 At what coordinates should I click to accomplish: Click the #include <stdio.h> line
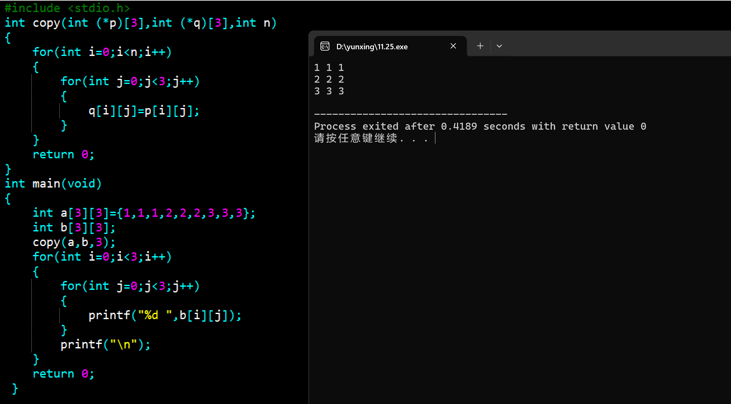point(67,8)
